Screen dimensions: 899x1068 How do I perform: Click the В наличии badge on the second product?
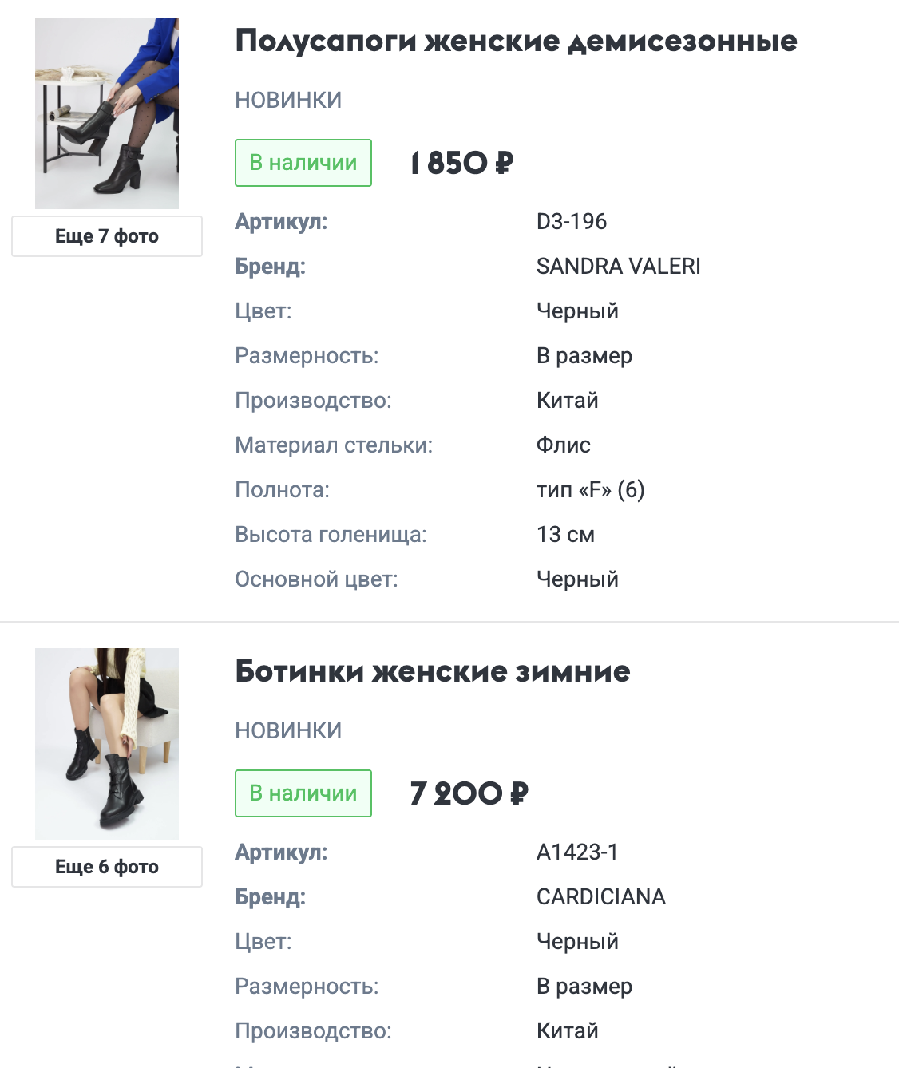303,793
